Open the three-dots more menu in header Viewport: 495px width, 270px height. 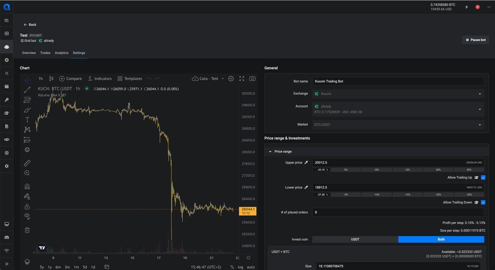tap(489, 7)
